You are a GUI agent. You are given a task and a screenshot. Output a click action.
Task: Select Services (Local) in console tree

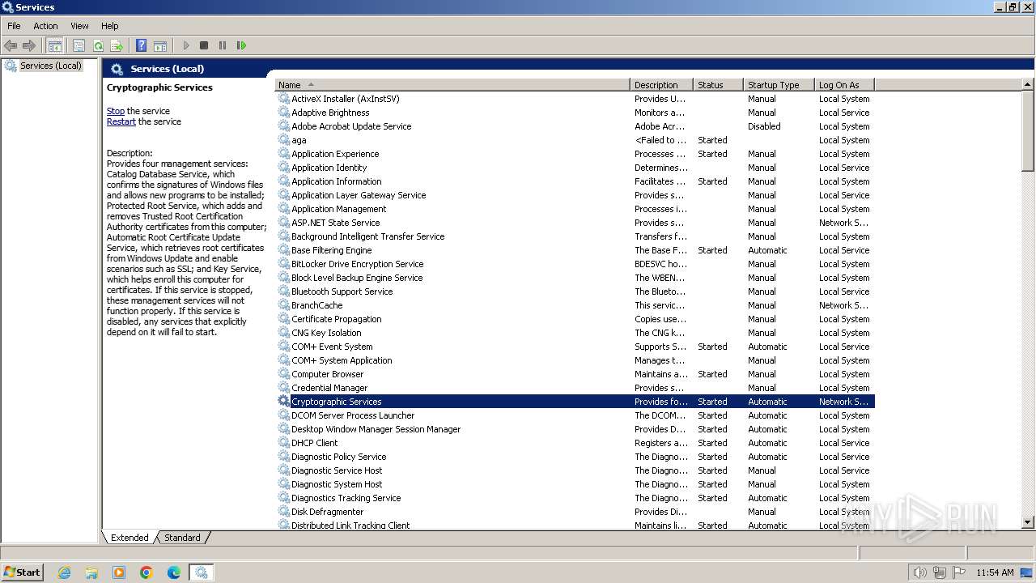(50, 66)
